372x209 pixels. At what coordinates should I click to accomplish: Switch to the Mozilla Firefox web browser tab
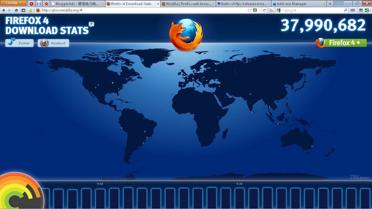[x=188, y=4]
